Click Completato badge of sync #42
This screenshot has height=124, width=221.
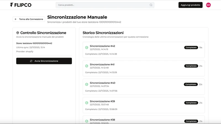pyautogui.click(x=191, y=47)
